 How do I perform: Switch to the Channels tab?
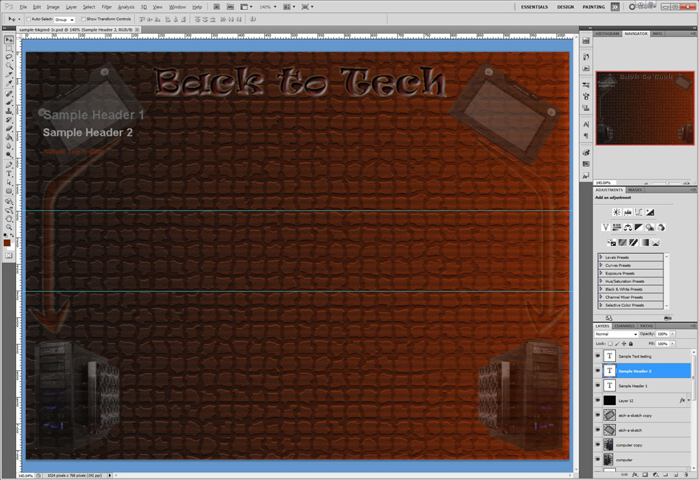tap(624, 326)
